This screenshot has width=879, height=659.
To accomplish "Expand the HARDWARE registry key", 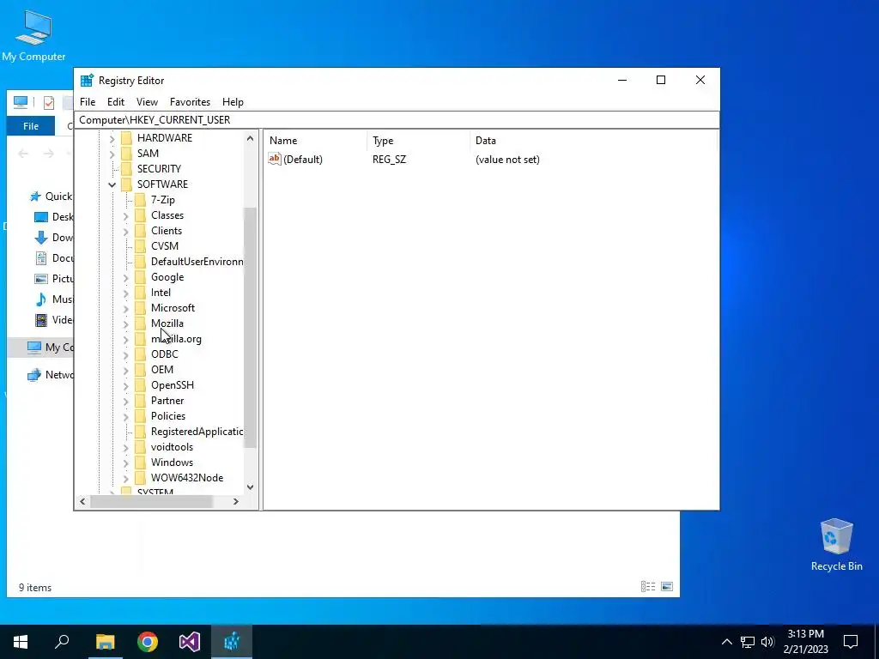I will (112, 138).
